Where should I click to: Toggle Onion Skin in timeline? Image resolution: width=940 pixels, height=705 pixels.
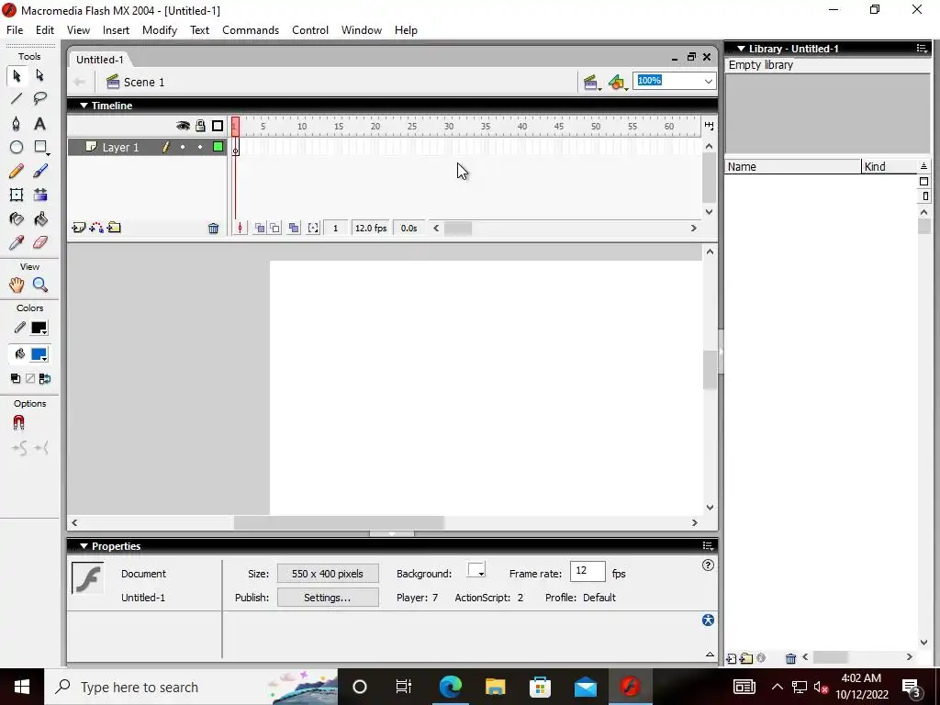tap(260, 228)
